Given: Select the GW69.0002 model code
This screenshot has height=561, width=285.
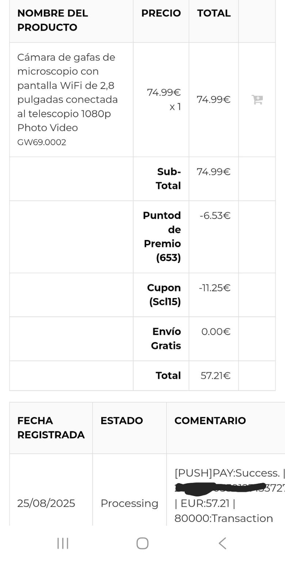Looking at the screenshot, I should 42,142.
